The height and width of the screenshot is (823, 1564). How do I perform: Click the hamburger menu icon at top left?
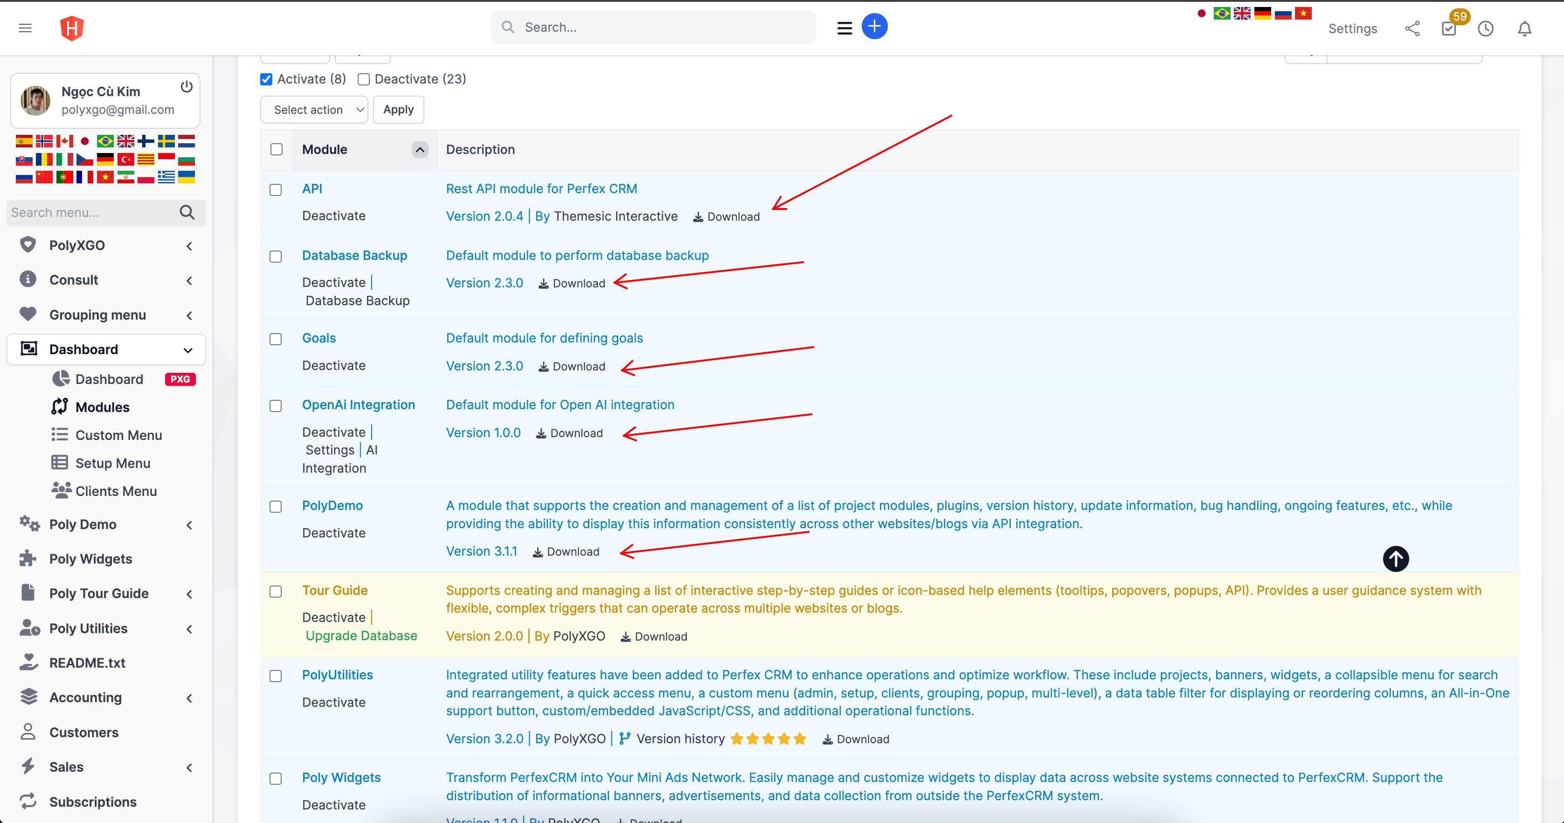(x=25, y=28)
